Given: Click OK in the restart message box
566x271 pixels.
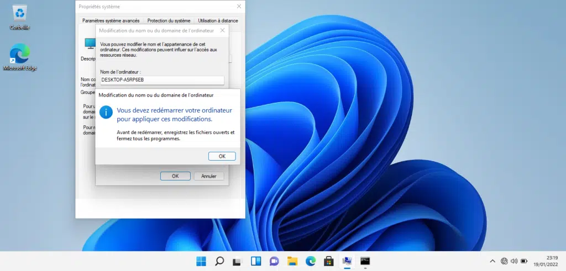Looking at the screenshot, I should (222, 156).
